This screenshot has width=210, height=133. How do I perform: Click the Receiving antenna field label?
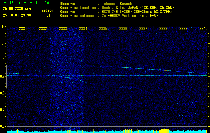(x=77, y=16)
